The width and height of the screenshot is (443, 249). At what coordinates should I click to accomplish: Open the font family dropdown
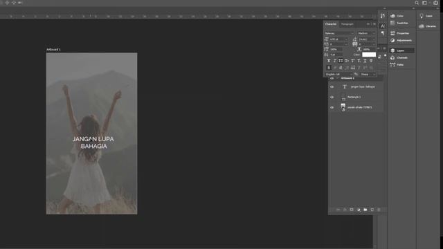(x=339, y=33)
